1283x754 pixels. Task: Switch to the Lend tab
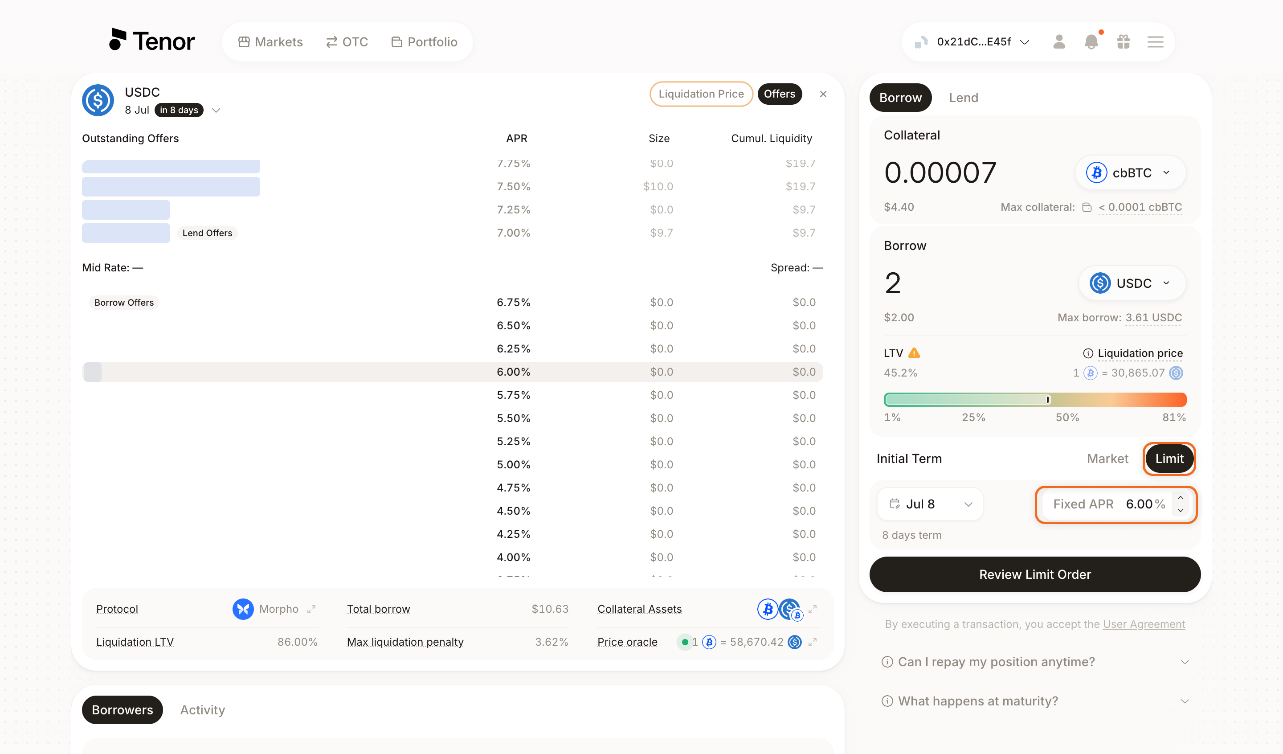click(x=963, y=97)
